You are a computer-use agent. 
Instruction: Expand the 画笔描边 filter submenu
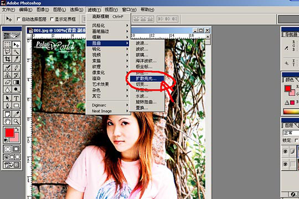point(109,31)
